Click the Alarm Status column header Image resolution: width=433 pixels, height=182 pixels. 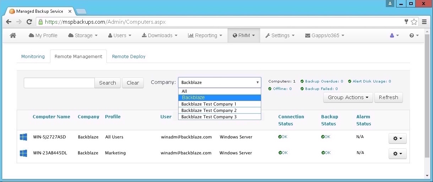pyautogui.click(x=364, y=120)
